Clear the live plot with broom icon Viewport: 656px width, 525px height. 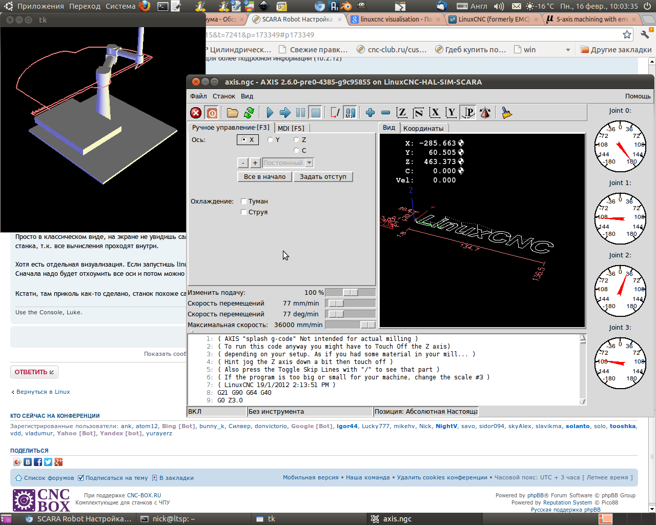[x=506, y=113]
